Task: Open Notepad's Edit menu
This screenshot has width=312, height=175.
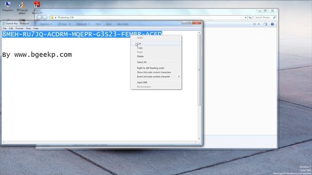Action: pyautogui.click(x=11, y=28)
